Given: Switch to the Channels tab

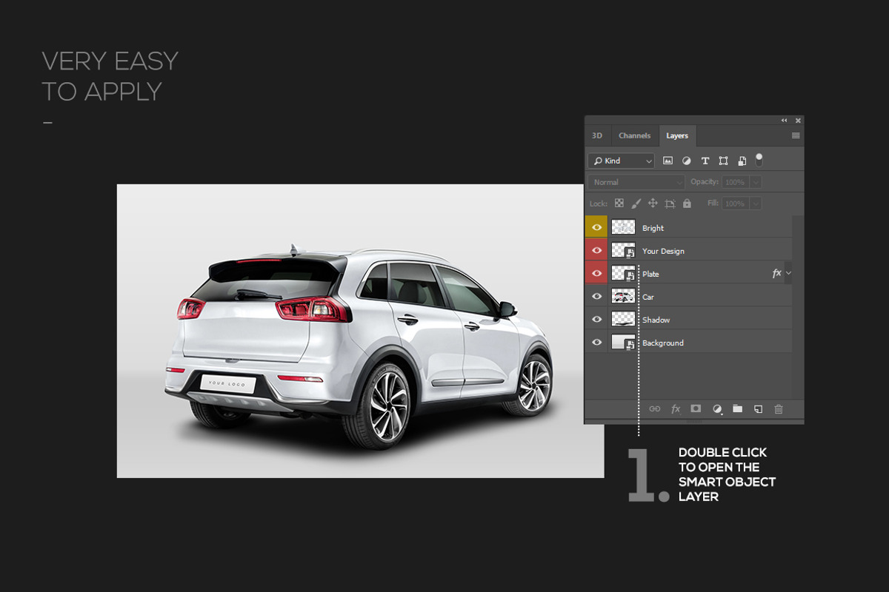Looking at the screenshot, I should 634,135.
